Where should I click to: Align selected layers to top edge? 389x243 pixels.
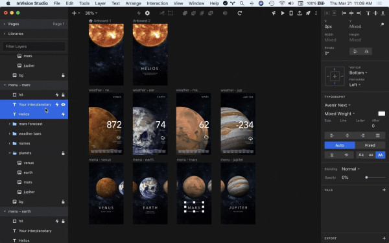pyautogui.click(x=368, y=13)
